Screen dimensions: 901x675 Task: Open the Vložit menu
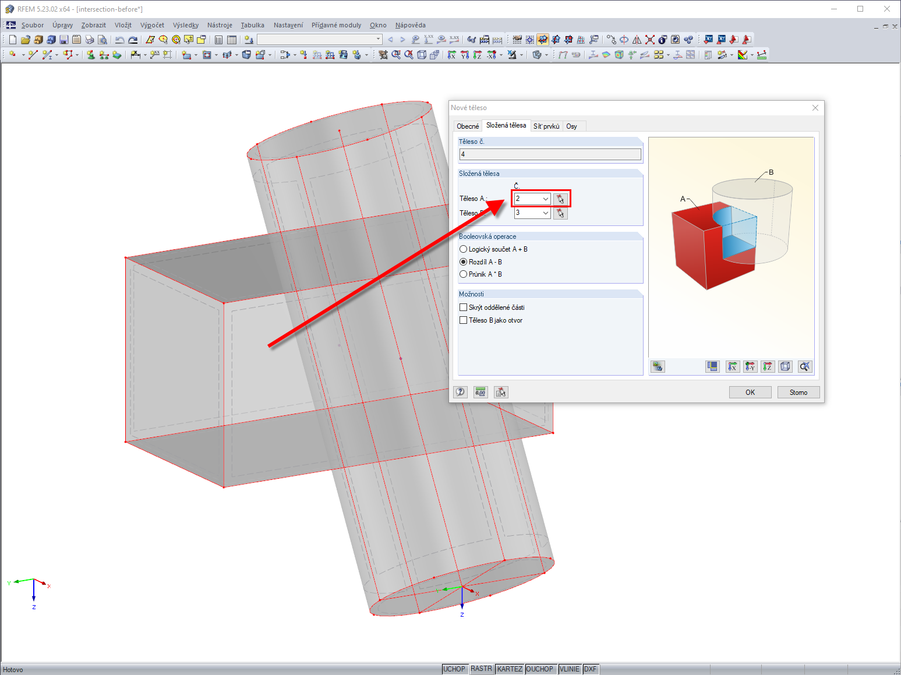[x=123, y=25]
